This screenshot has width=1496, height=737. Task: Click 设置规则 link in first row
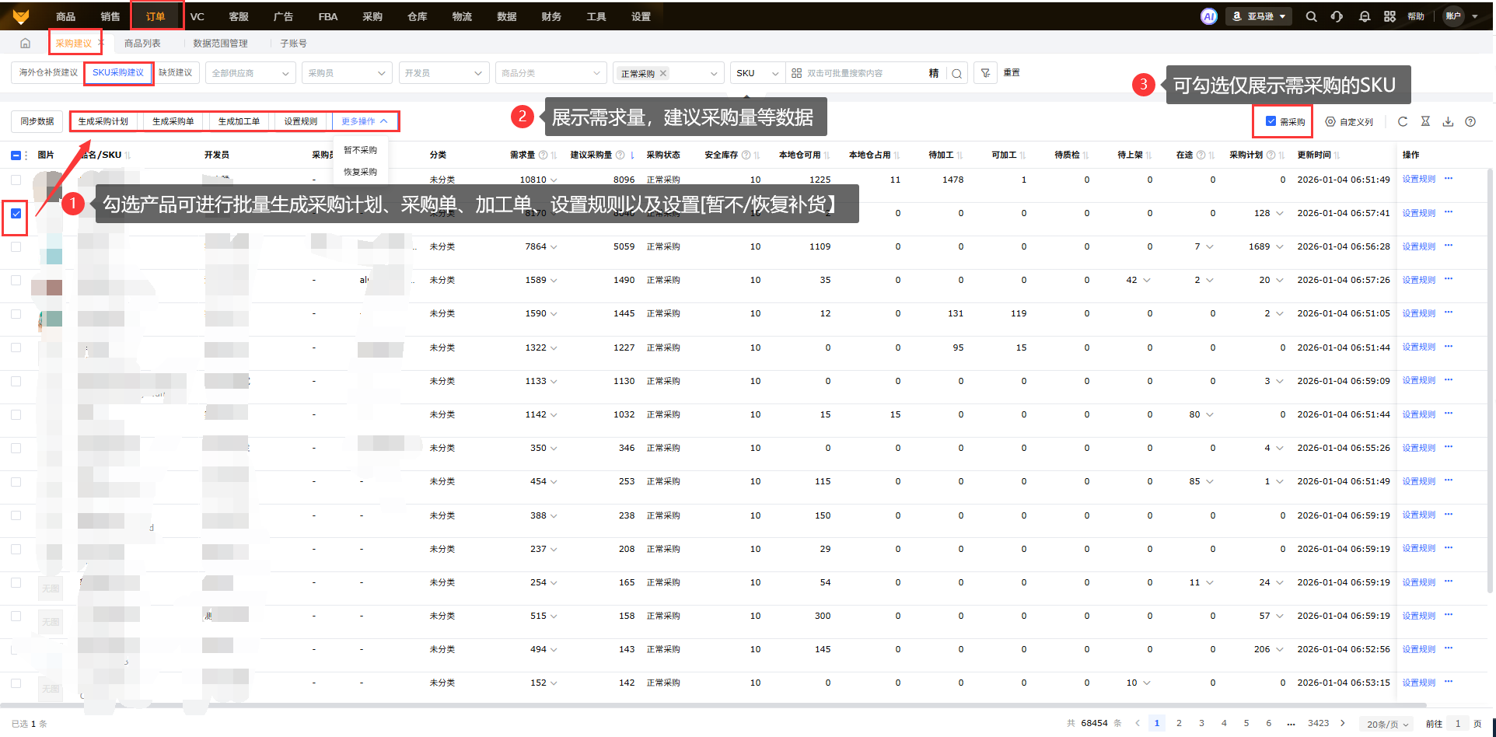coord(1418,180)
